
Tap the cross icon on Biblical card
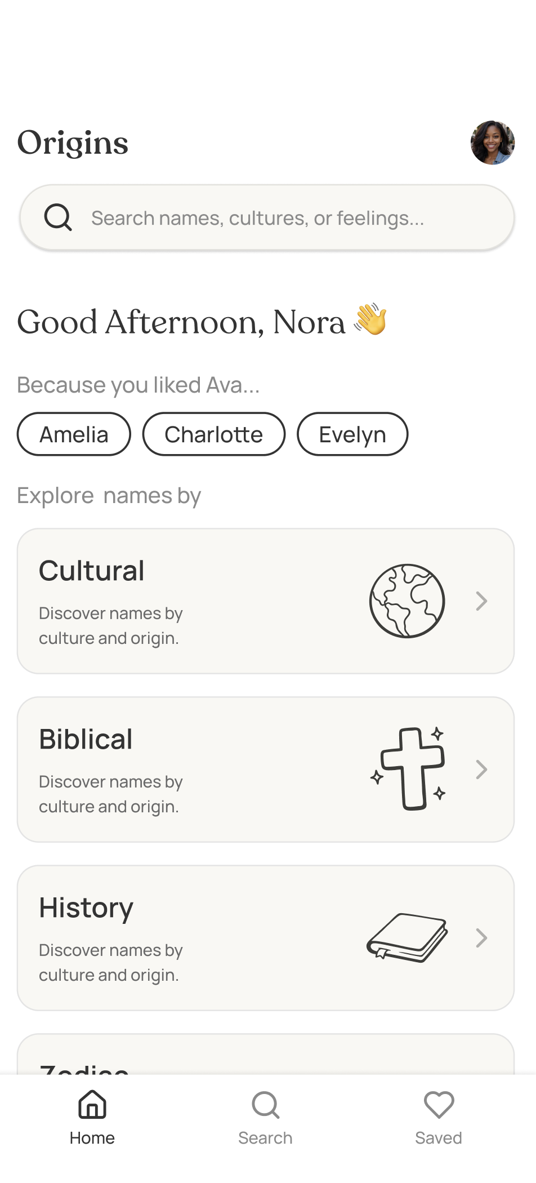(x=409, y=769)
